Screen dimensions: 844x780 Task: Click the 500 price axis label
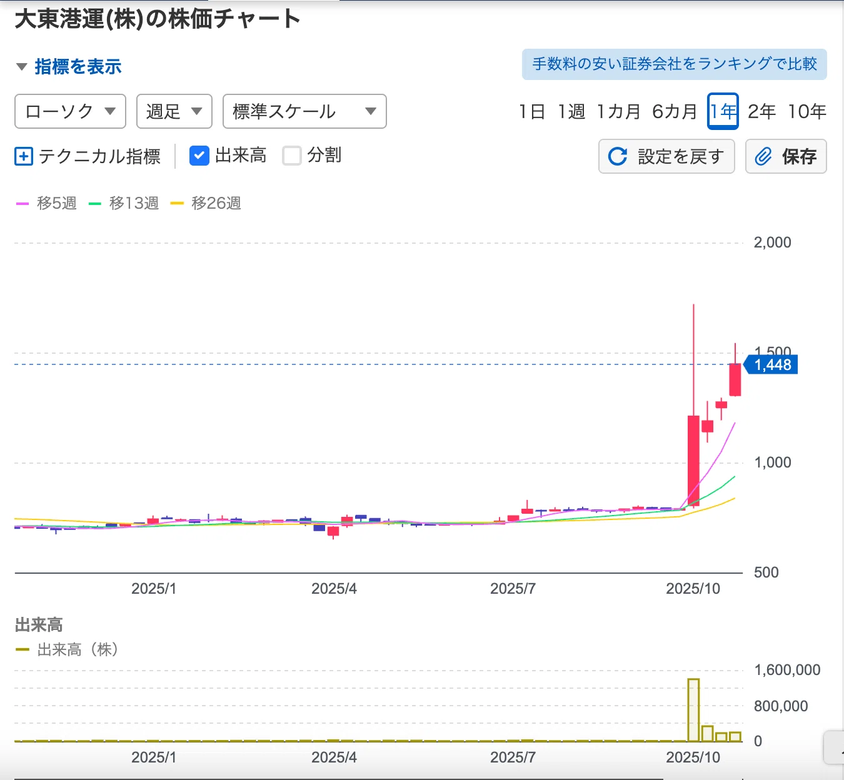coord(766,572)
